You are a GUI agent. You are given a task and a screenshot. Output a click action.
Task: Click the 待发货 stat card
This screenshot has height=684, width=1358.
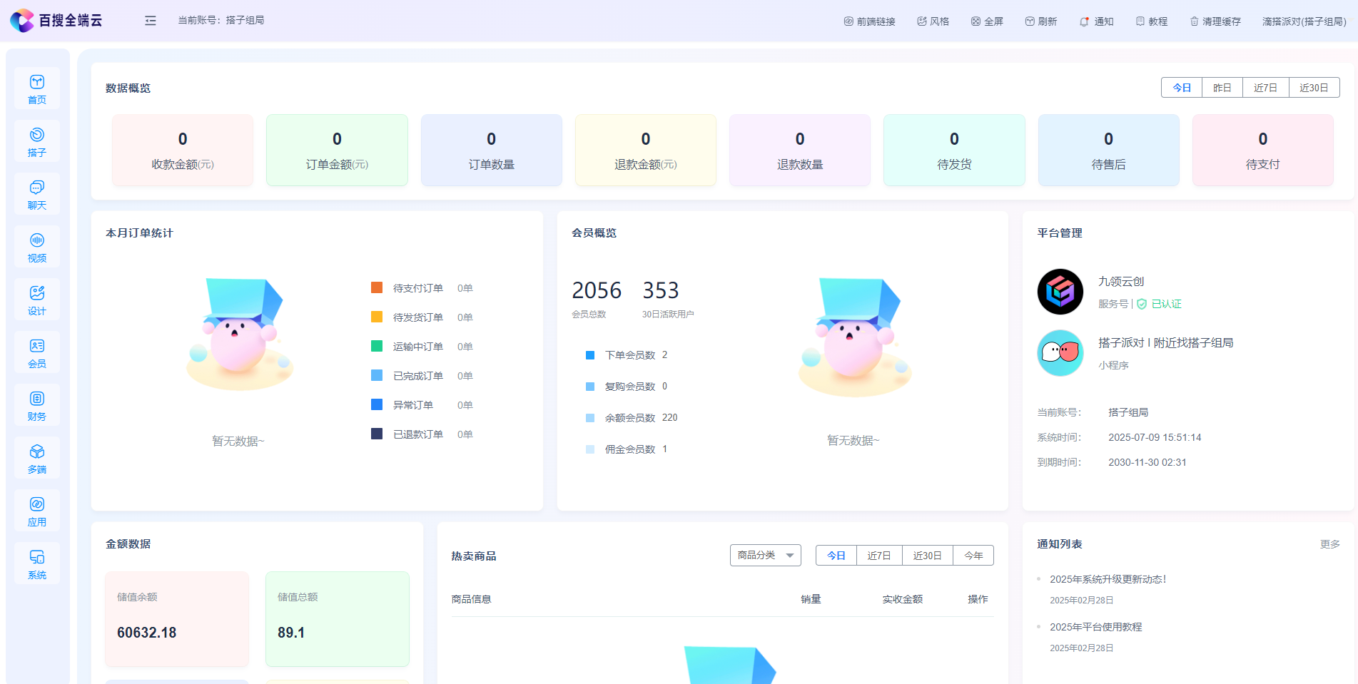(x=954, y=150)
